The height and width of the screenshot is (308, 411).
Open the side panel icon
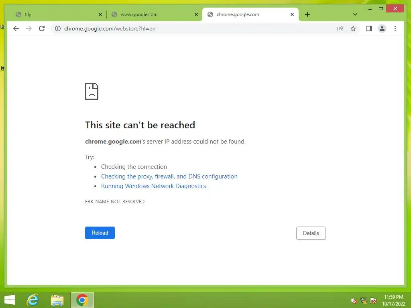tap(369, 28)
